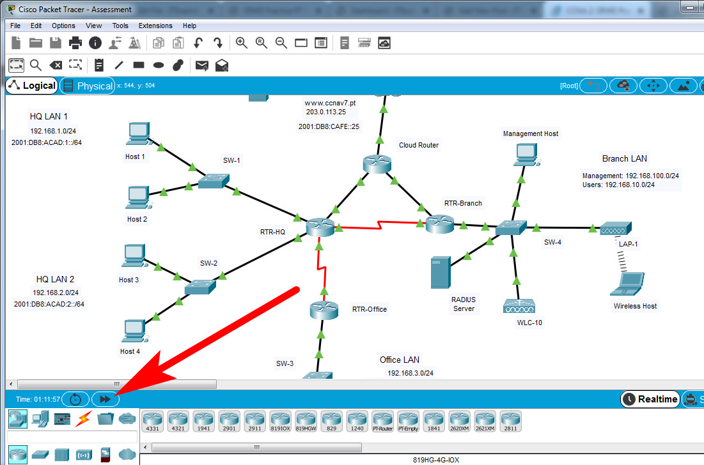The image size is (704, 465).
Task: Open the drawing palette rectangle icon
Action: (301, 43)
